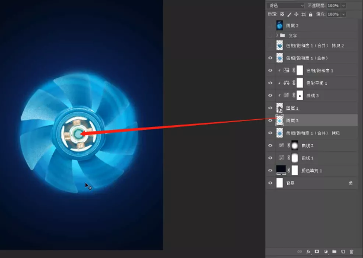Lock transparent pixels icon
The width and height of the screenshot is (363, 258).
click(x=282, y=14)
